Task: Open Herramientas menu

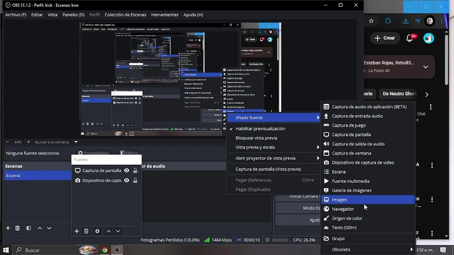Action: [165, 15]
